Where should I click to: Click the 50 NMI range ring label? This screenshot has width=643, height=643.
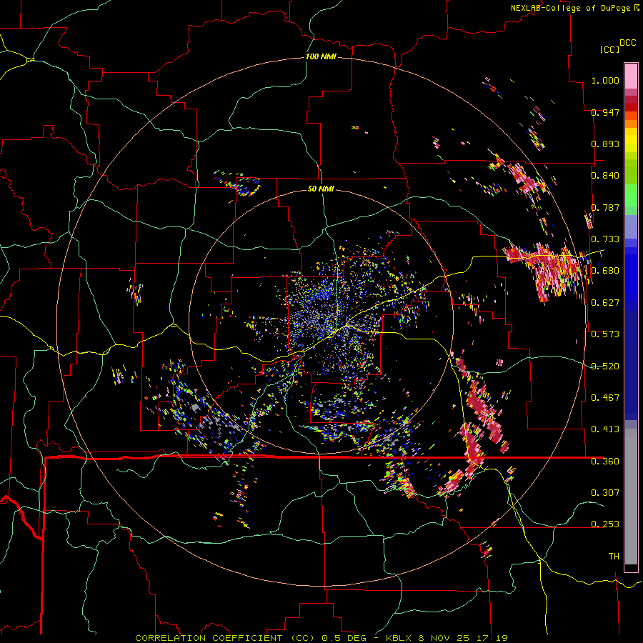coord(321,189)
